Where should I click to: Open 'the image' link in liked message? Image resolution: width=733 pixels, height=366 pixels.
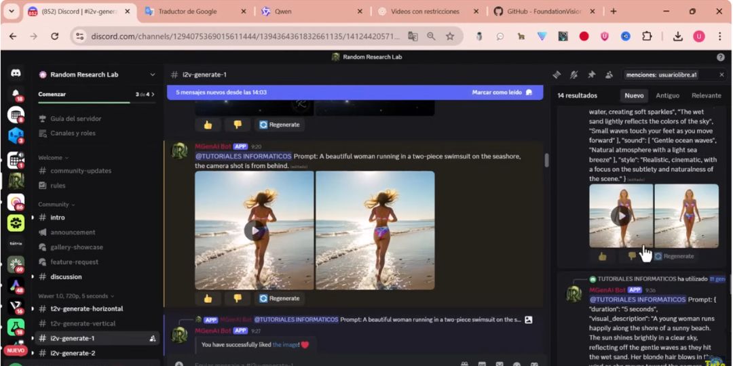click(284, 344)
